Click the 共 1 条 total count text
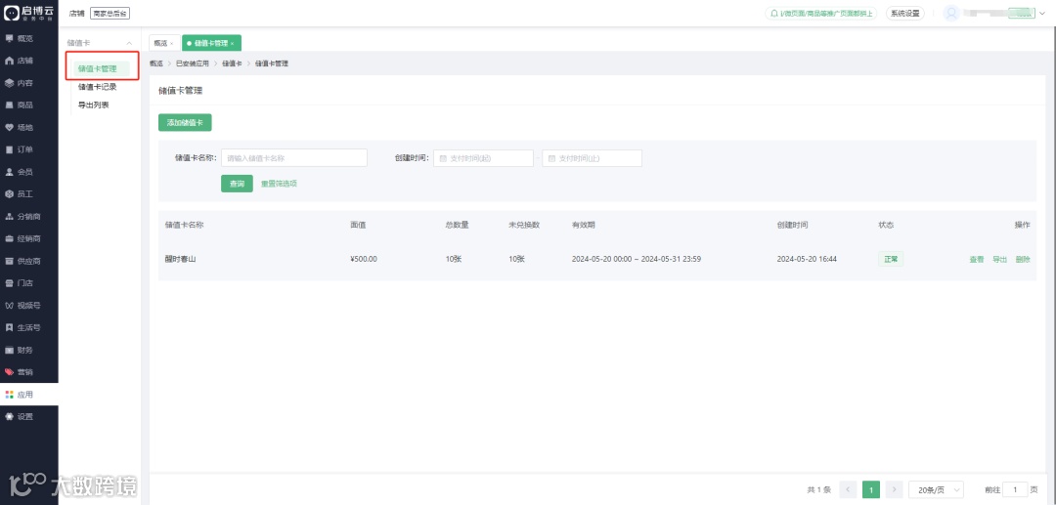Viewport: 1056px width, 505px height. (819, 489)
